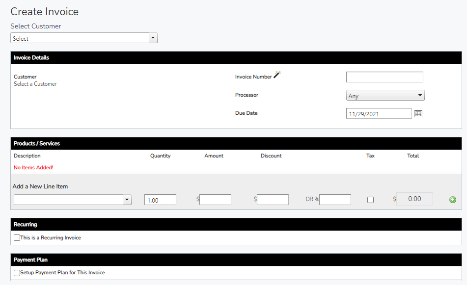Screen dimensions: 467x285
Task: Click the line Total field showing 0.00
Action: pos(414,199)
